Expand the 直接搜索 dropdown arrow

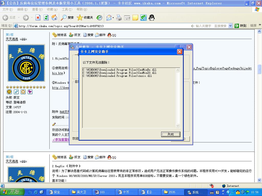click(231, 26)
